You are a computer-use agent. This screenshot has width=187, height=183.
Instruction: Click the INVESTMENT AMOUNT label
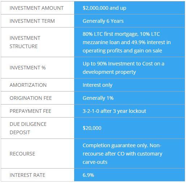click(37, 8)
